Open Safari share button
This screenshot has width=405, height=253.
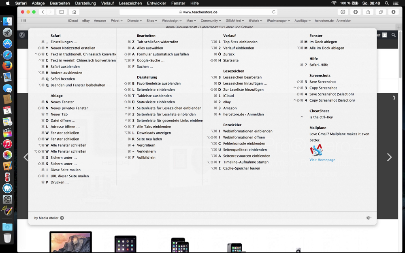pyautogui.click(x=368, y=12)
